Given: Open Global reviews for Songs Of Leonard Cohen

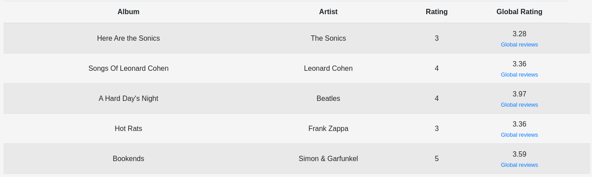Looking at the screenshot, I should coord(519,75).
